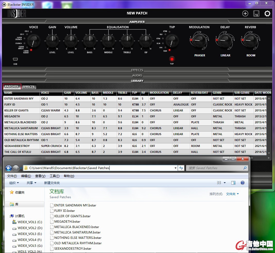Sort patches by Name column header
The image size is (275, 253).
21,93
